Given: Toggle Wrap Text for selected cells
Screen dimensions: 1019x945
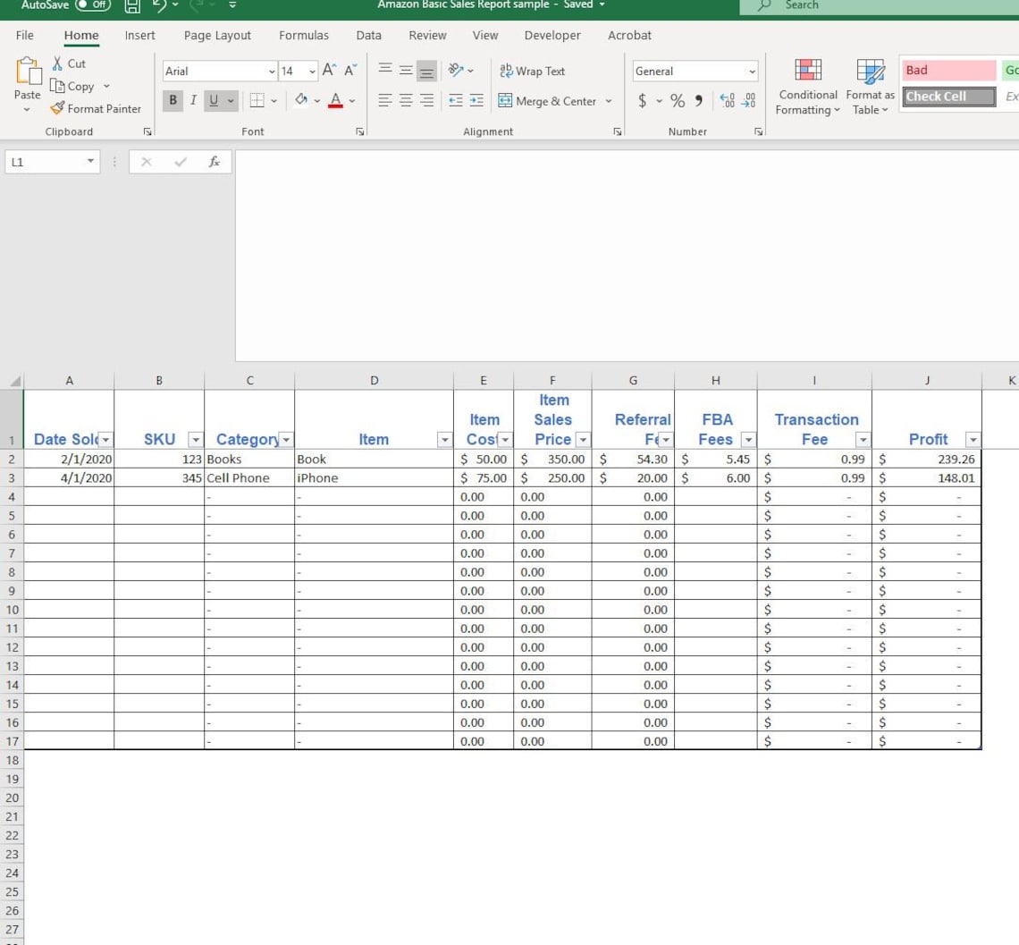Looking at the screenshot, I should click(x=535, y=71).
